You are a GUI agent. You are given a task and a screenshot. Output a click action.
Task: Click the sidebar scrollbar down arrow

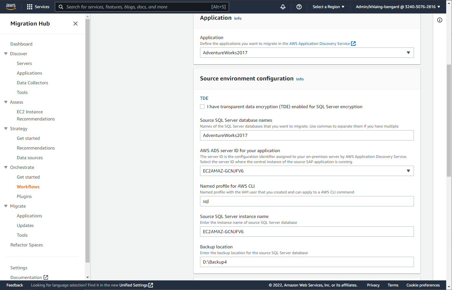87,277
